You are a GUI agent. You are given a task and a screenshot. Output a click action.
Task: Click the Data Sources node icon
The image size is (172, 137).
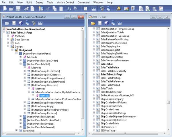[12, 40]
